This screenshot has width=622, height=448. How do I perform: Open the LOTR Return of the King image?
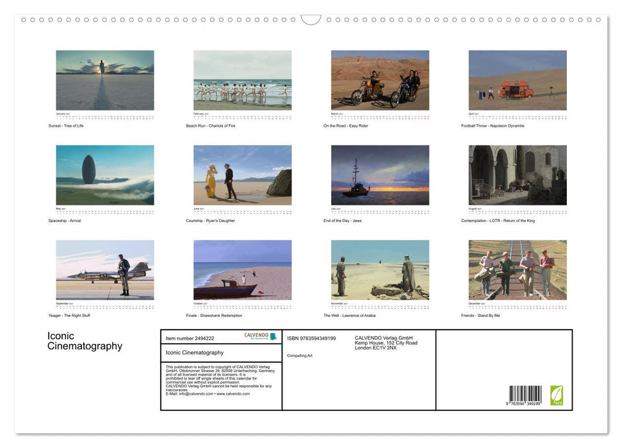[518, 175]
